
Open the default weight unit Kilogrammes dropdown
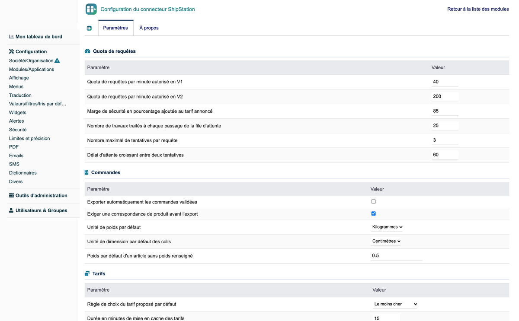387,227
